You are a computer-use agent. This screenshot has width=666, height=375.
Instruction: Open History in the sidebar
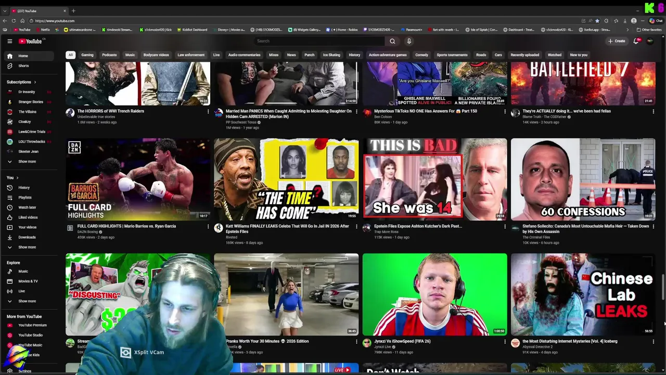click(28, 187)
